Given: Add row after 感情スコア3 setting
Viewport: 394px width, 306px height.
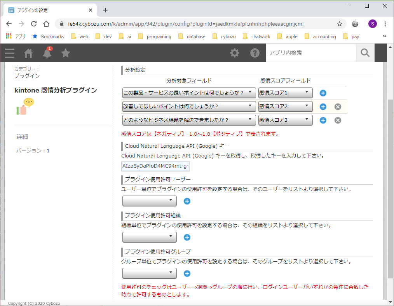Looking at the screenshot, I should [x=323, y=120].
